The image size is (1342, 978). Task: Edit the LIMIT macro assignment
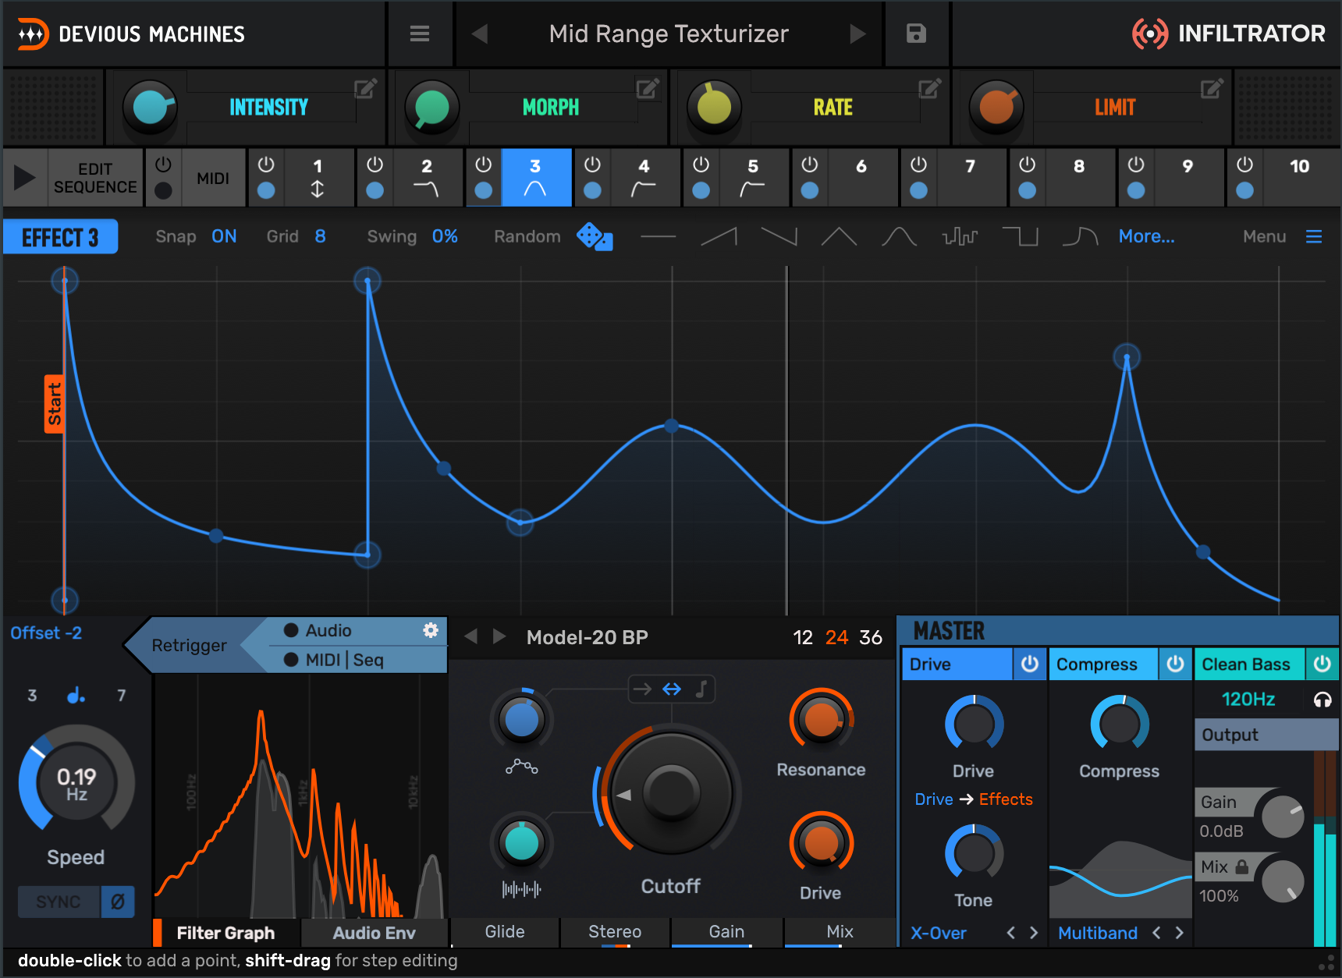pyautogui.click(x=1212, y=89)
